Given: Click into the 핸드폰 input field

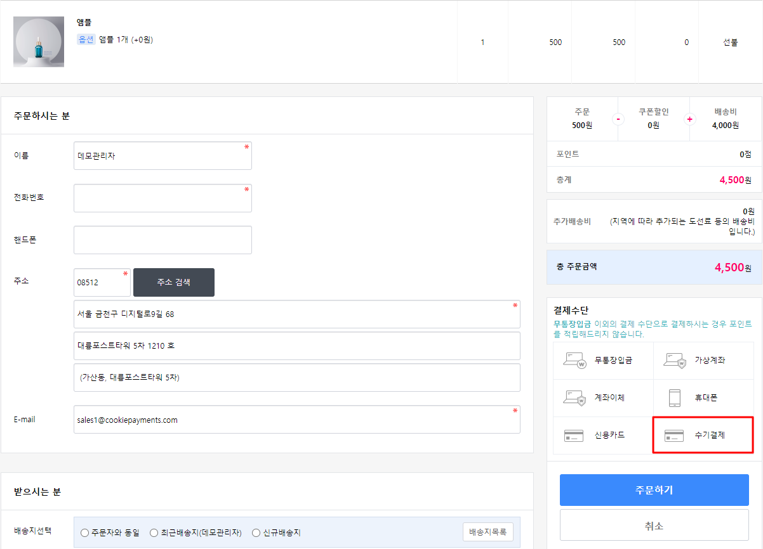Looking at the screenshot, I should coord(163,240).
